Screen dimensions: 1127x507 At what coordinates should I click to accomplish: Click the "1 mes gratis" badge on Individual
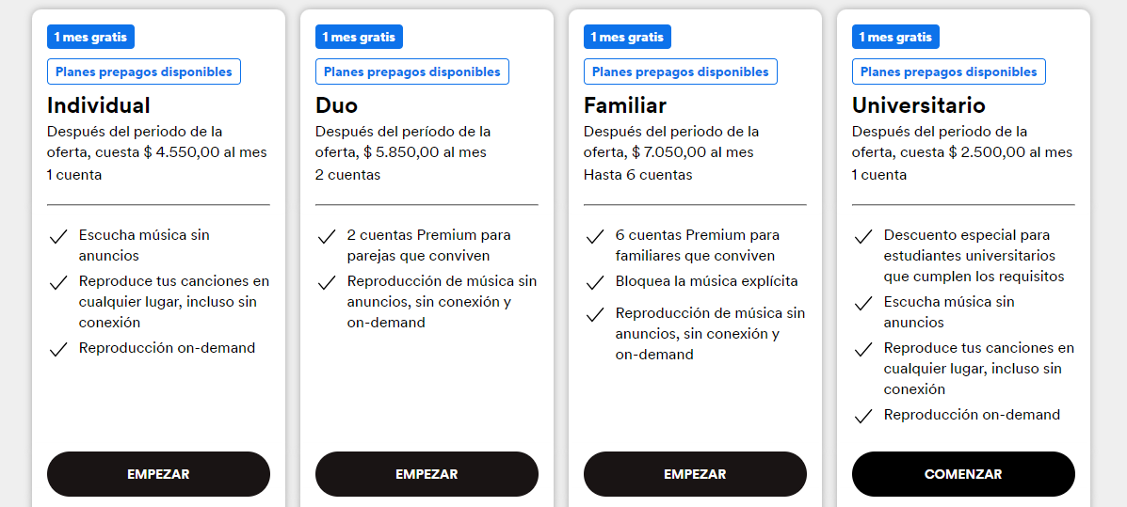91,37
